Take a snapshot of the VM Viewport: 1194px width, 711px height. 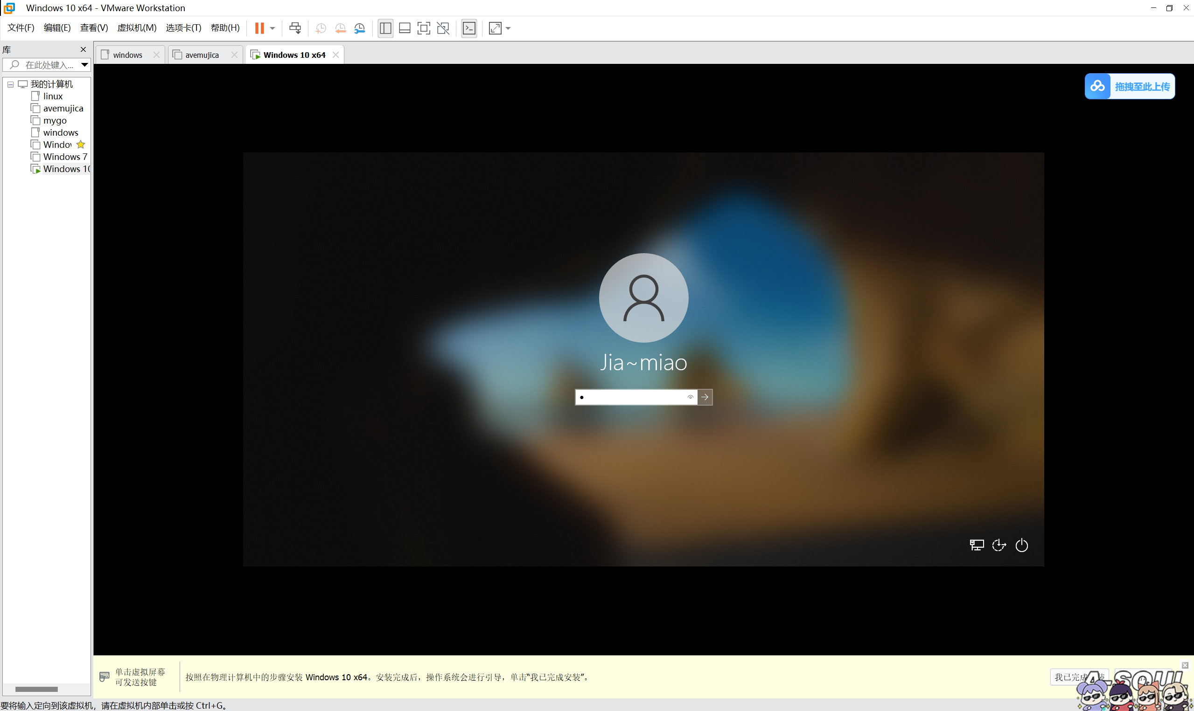(321, 28)
